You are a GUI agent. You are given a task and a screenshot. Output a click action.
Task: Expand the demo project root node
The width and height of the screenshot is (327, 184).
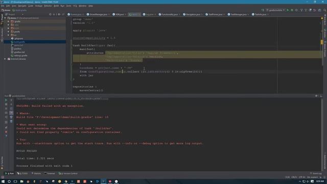[5, 18]
